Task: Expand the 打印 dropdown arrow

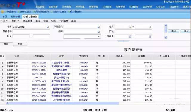Action: pos(7,21)
